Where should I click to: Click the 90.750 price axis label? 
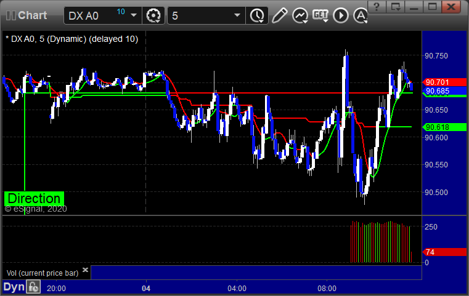pos(436,56)
